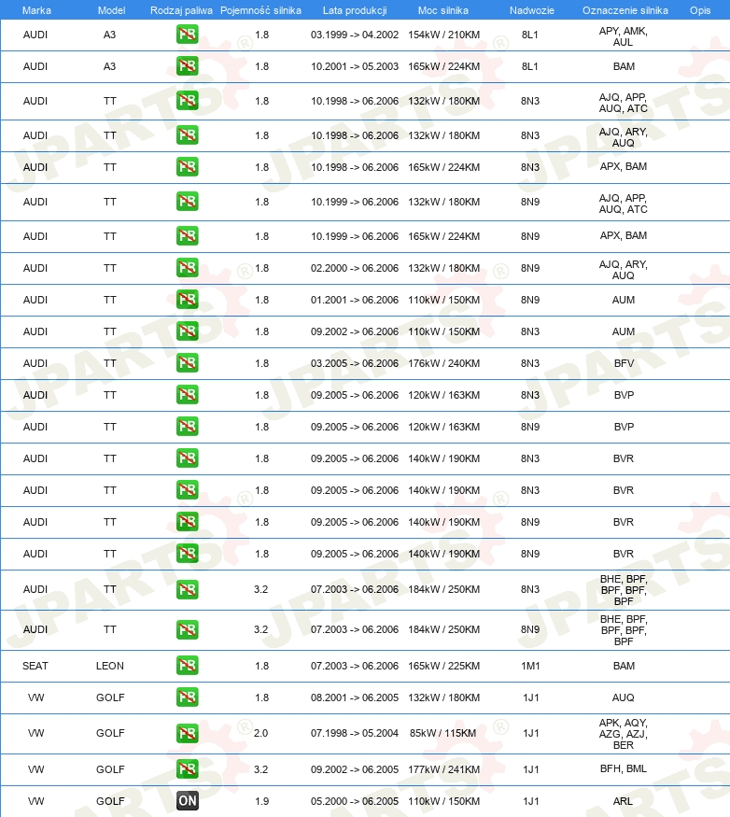This screenshot has width=730, height=817.
Task: Click the 154kW / 210KM power cell
Action: coord(444,35)
